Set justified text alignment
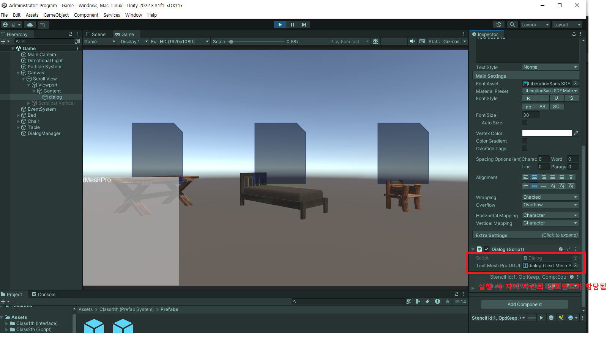The width and height of the screenshot is (615, 342). pos(553,177)
